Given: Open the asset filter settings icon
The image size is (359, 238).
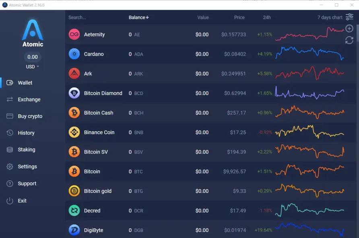Looking at the screenshot, I should [349, 17].
